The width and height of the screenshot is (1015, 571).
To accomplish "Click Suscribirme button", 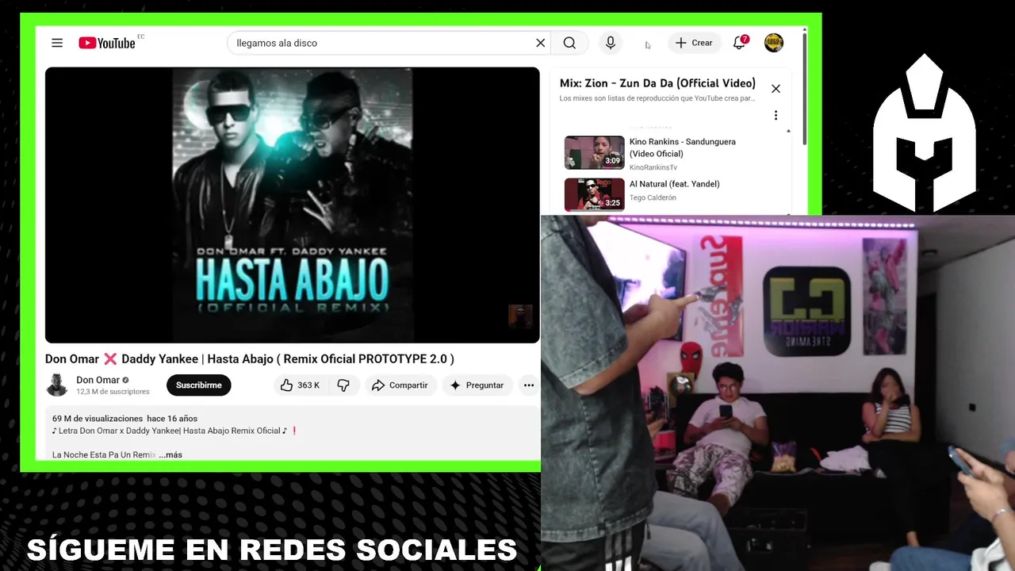I will (x=199, y=385).
